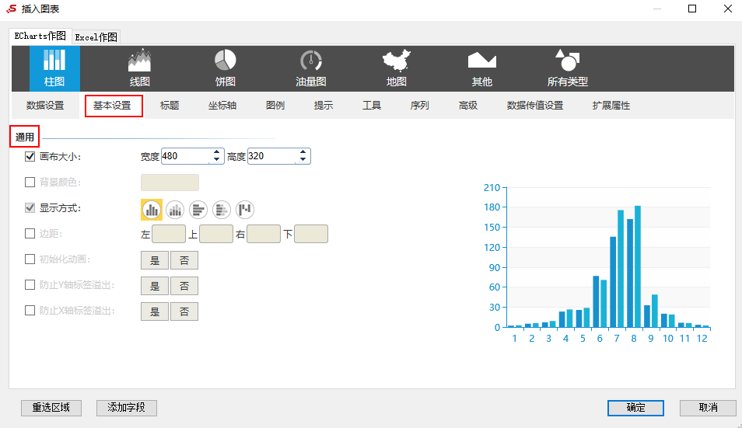The image size is (742, 428).
Task: Cancel with the 取消 button
Action: click(708, 408)
